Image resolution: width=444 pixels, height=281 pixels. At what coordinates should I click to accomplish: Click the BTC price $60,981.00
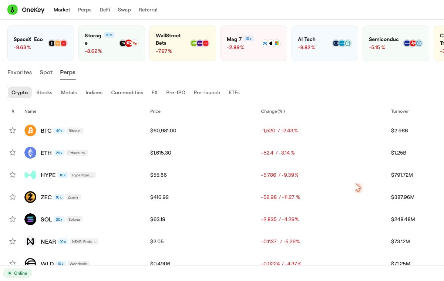pyautogui.click(x=163, y=131)
